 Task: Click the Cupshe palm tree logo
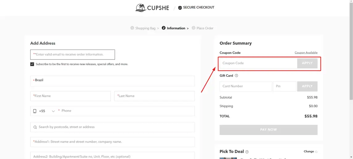141,8
